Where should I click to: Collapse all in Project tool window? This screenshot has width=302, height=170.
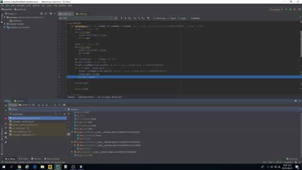click(46, 14)
